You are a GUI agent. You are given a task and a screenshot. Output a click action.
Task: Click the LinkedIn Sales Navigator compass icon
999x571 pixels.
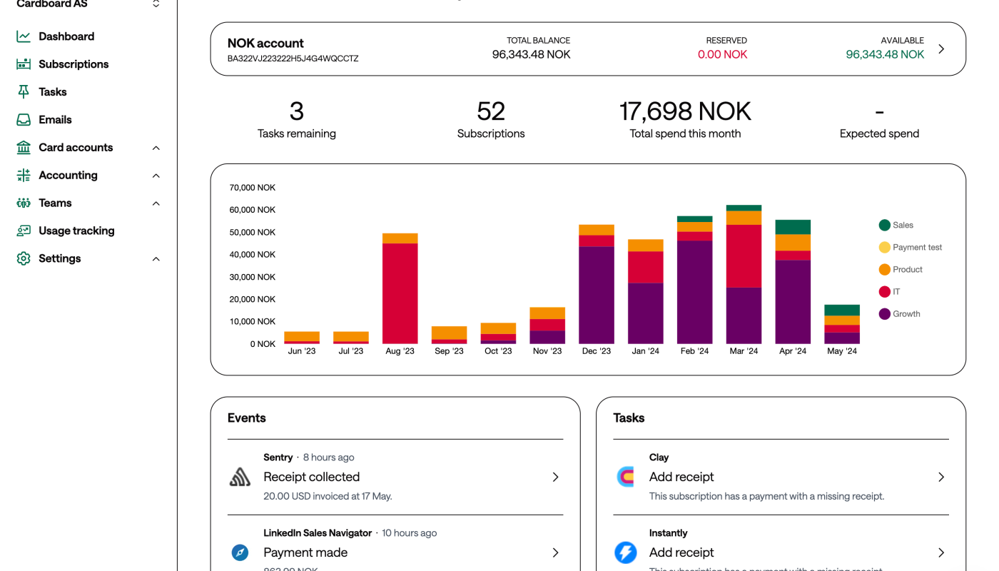tap(240, 552)
